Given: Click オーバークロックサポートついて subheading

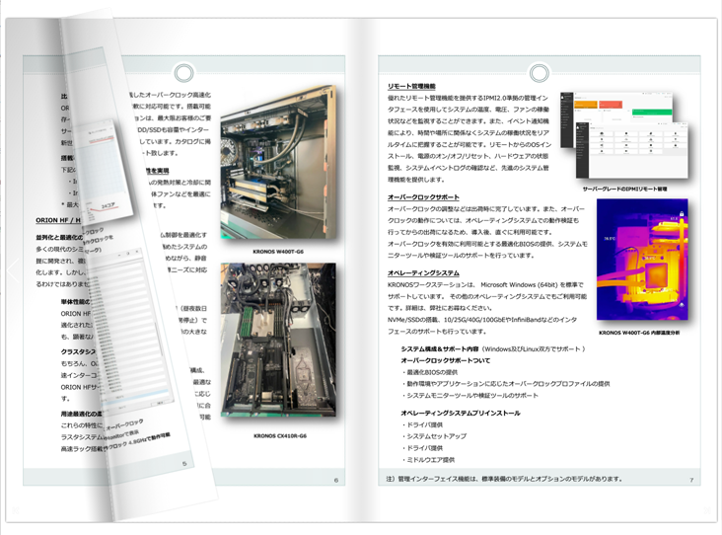Looking at the screenshot, I should [445, 360].
